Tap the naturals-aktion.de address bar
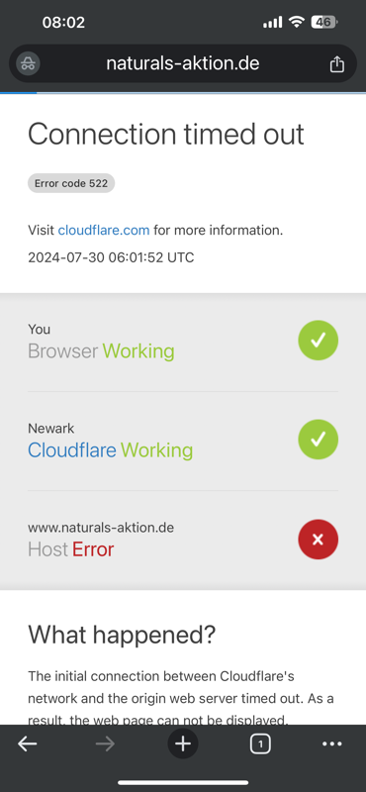Viewport: 366px width, 792px height. 183,63
